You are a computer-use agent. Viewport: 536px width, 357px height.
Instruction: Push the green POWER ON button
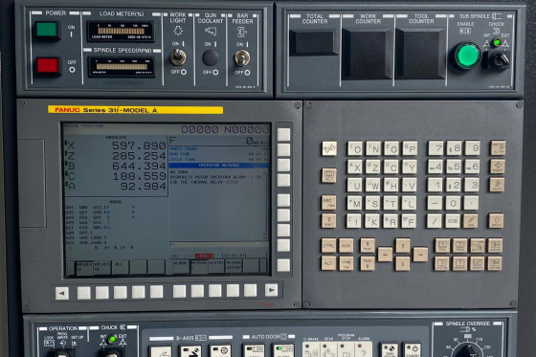[x=47, y=30]
